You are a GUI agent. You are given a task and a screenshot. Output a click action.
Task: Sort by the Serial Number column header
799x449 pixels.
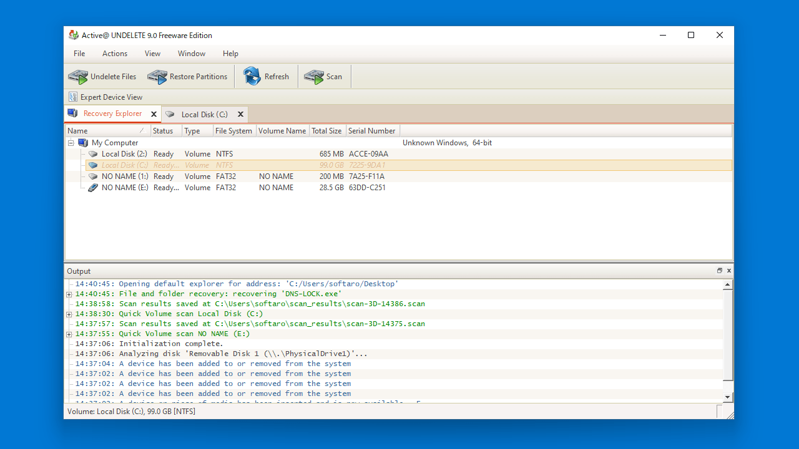373,131
